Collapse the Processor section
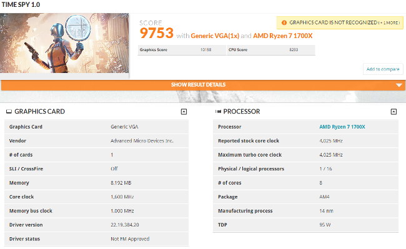This screenshot has height=249, width=406. 394,112
